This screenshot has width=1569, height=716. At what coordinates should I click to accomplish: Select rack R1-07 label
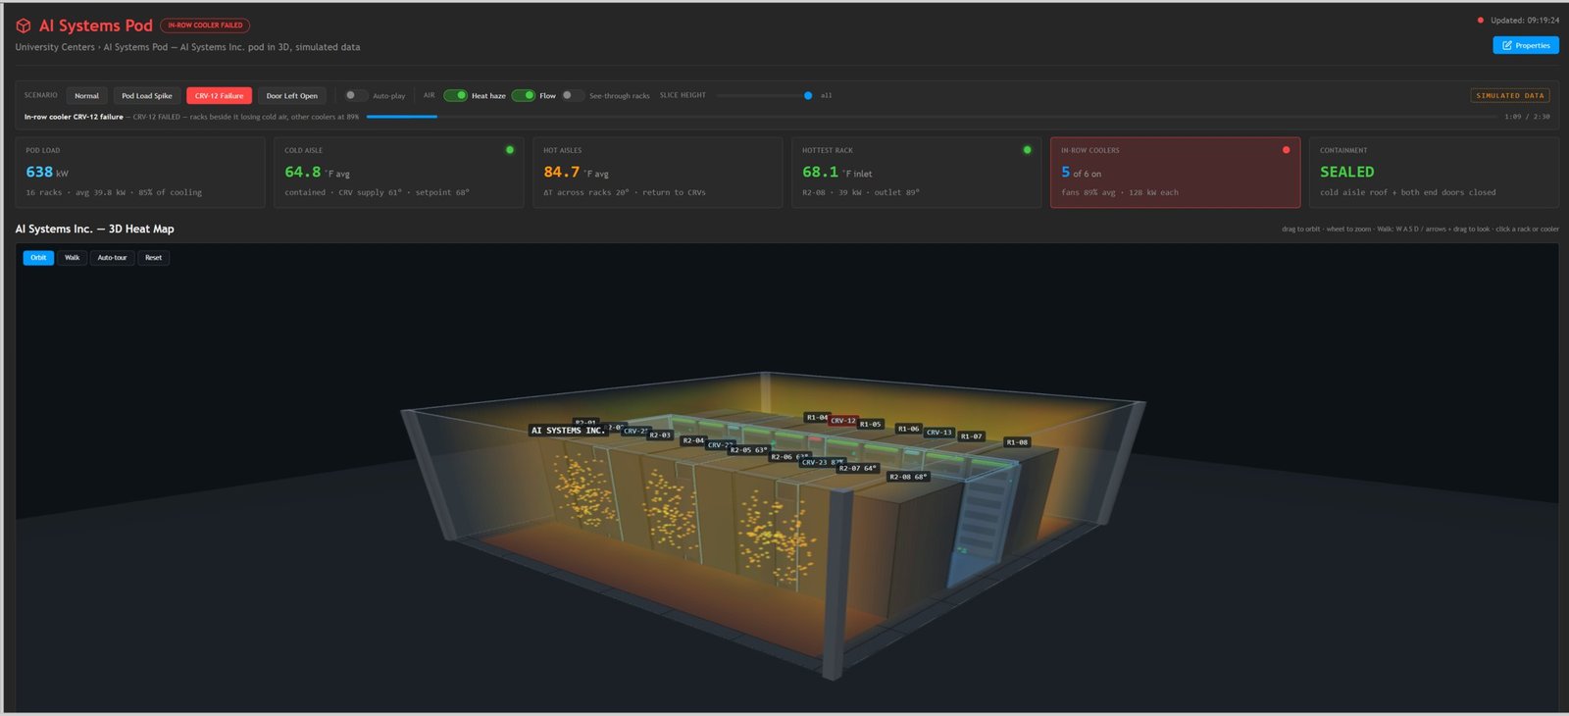pyautogui.click(x=972, y=436)
